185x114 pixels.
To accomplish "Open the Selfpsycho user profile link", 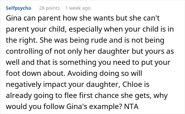I will click(x=18, y=8).
